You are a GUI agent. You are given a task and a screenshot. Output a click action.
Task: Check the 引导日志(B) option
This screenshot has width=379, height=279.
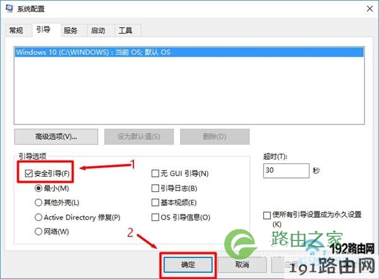pyautogui.click(x=155, y=188)
